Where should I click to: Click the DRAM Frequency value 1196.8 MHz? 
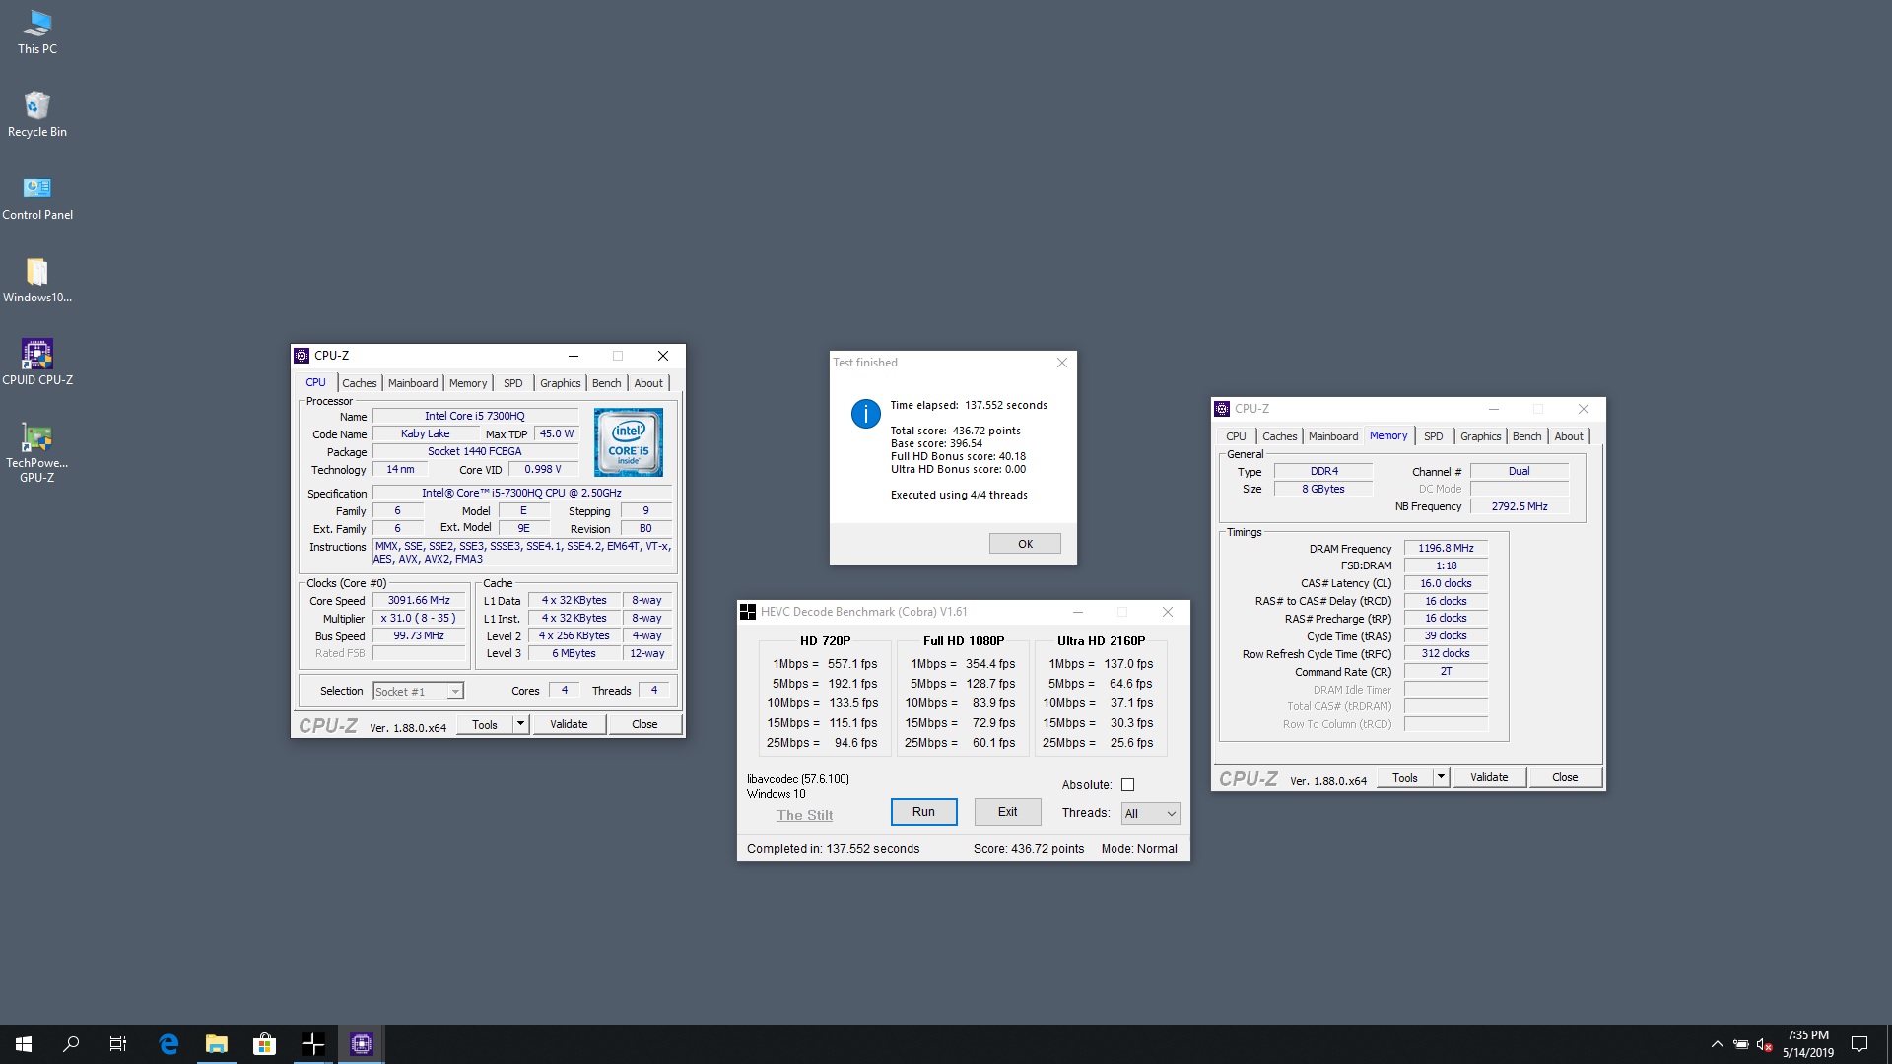1446,548
